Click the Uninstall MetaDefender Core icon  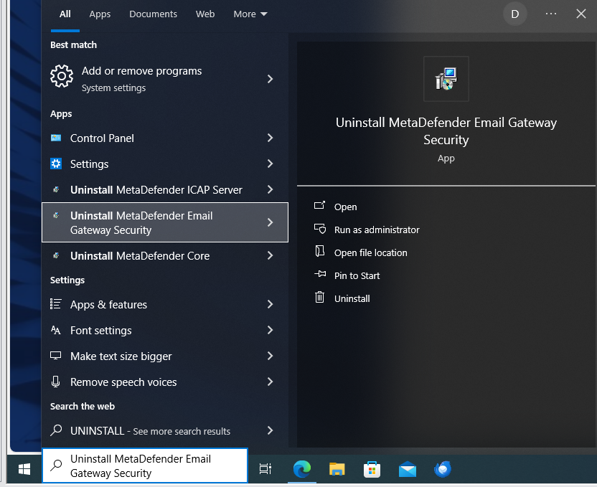coord(56,255)
